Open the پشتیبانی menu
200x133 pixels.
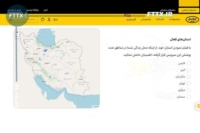pyautogui.click(x=146, y=19)
